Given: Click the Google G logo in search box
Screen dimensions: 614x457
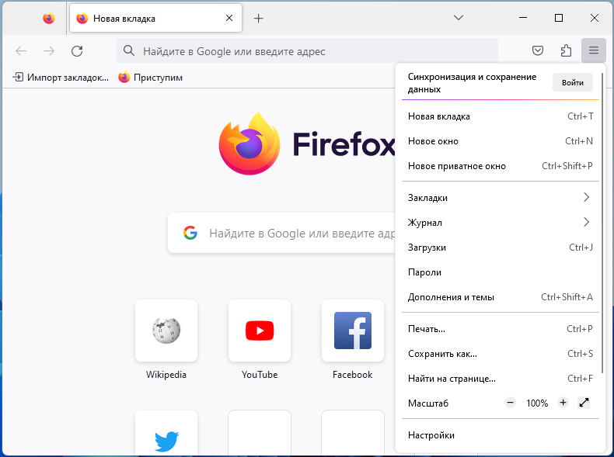Looking at the screenshot, I should pos(190,233).
